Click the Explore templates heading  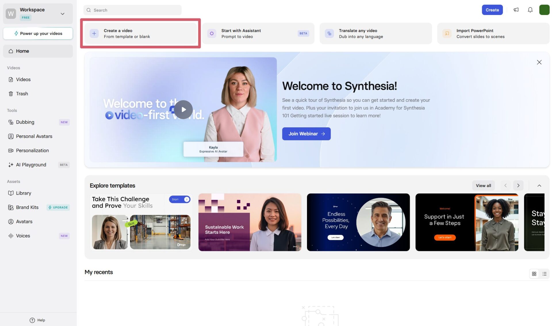[112, 186]
